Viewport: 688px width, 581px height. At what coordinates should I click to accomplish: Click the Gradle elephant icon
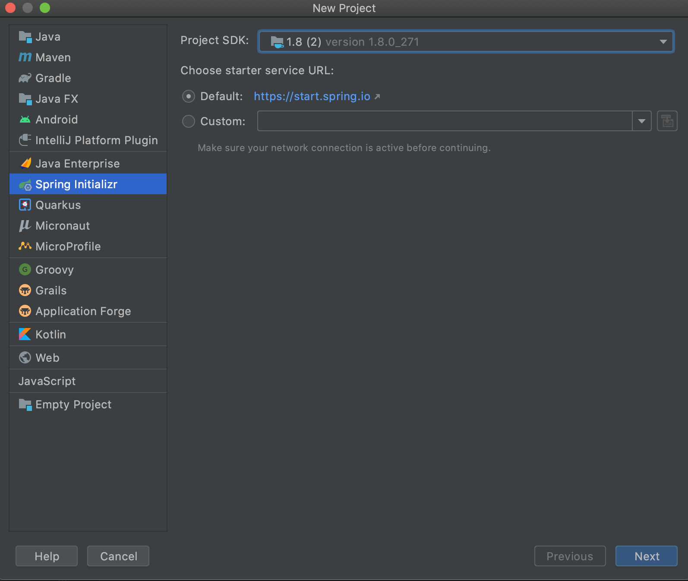25,78
